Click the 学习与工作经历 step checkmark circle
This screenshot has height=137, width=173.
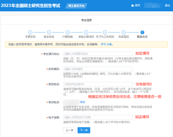point(105,32)
